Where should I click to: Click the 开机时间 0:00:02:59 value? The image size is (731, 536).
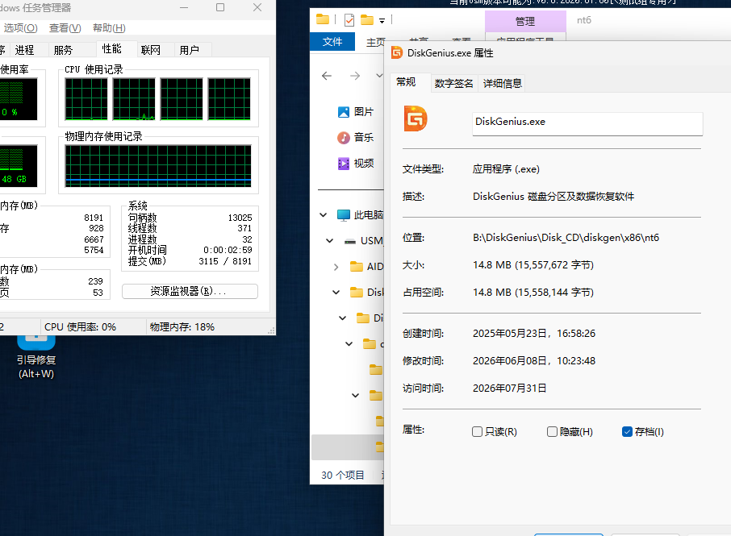click(x=228, y=250)
